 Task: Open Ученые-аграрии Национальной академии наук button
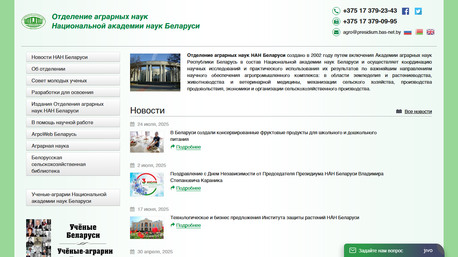point(73,197)
